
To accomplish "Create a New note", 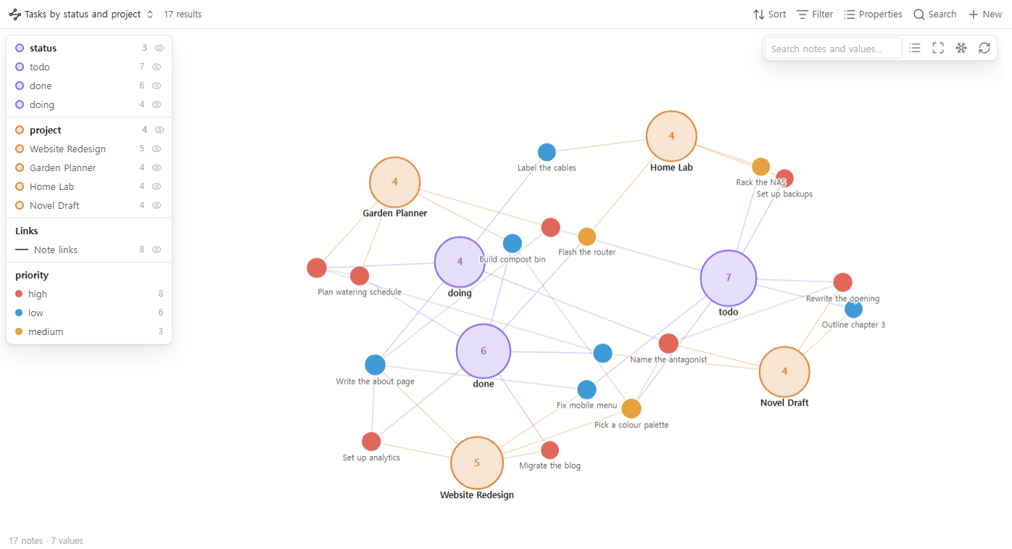I will [x=984, y=15].
